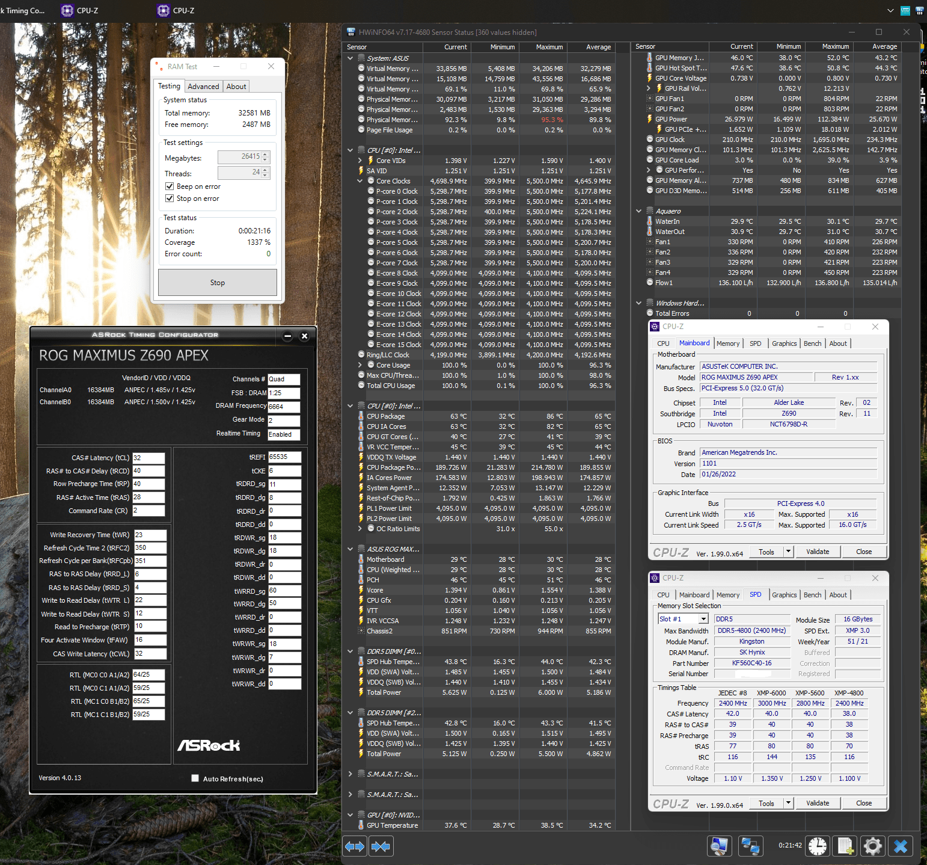Expand first S.M.A.R.T. sensor group
The width and height of the screenshot is (927, 865).
click(x=350, y=774)
